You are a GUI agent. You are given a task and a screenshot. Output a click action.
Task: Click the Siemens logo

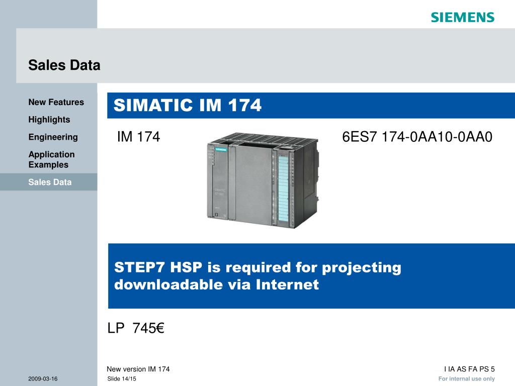(x=463, y=18)
